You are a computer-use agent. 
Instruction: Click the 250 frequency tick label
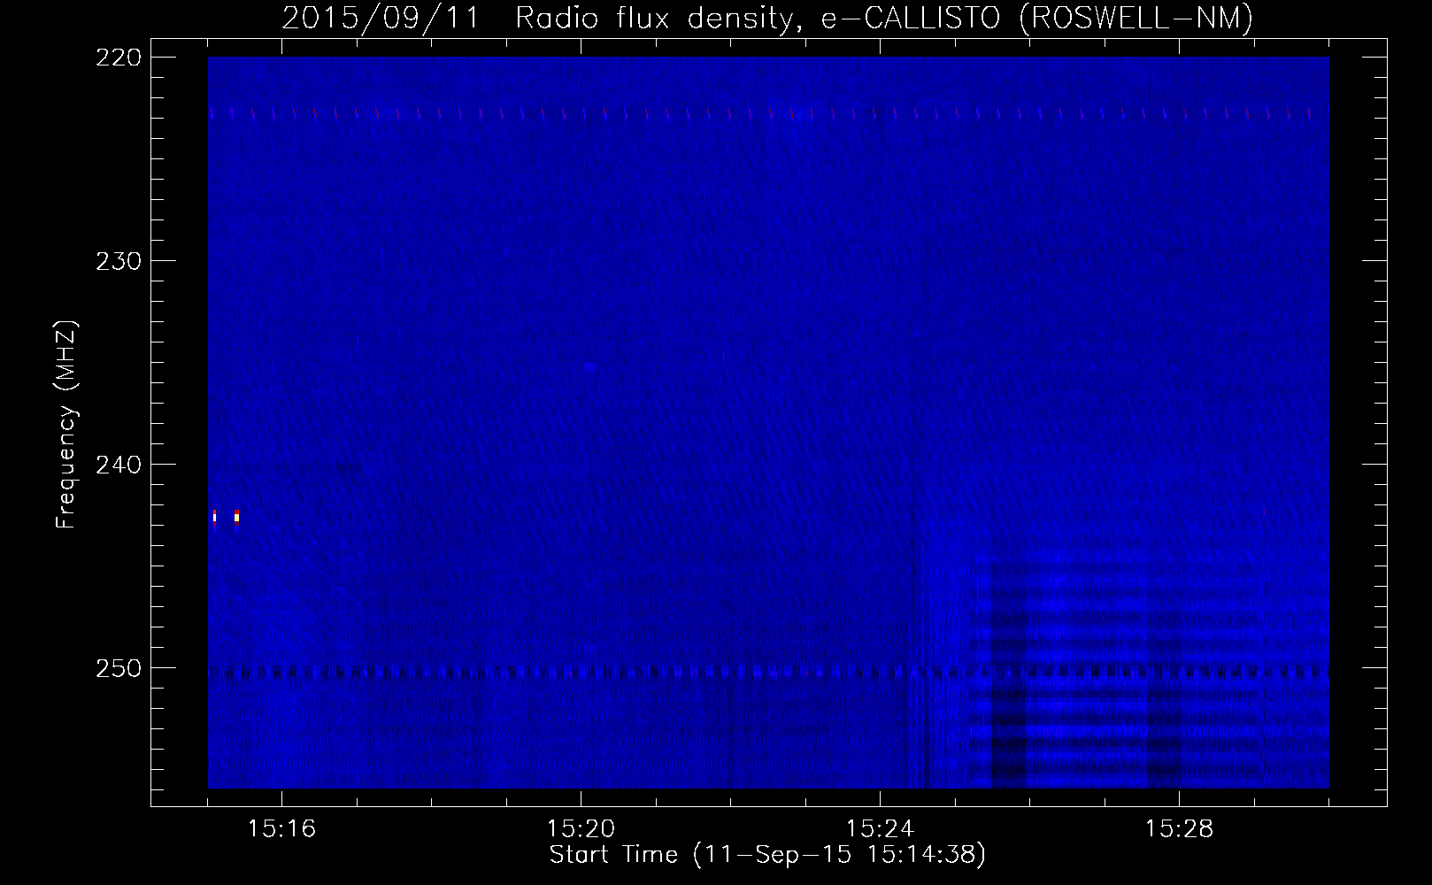pos(118,668)
